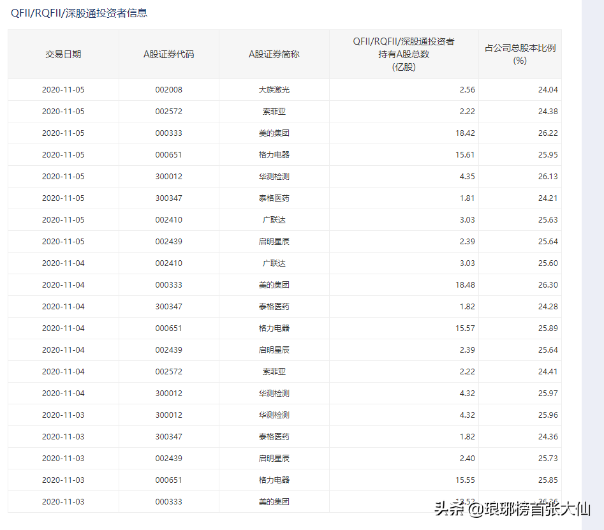The width and height of the screenshot is (604, 530).
Task: Click the 25.85 percentage value
Action: click(x=548, y=480)
